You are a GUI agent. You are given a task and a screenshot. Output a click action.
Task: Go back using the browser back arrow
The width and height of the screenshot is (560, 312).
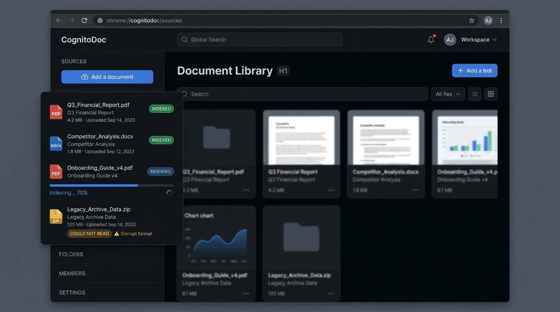59,20
